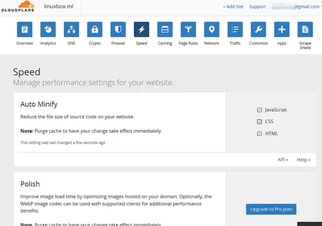Image resolution: width=322 pixels, height=226 pixels.
Task: Open the Customize wrench icon
Action: (258, 29)
